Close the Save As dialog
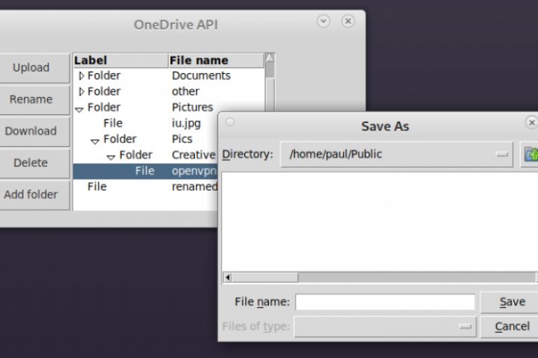Viewport: 538px width, 358px height. pyautogui.click(x=531, y=122)
